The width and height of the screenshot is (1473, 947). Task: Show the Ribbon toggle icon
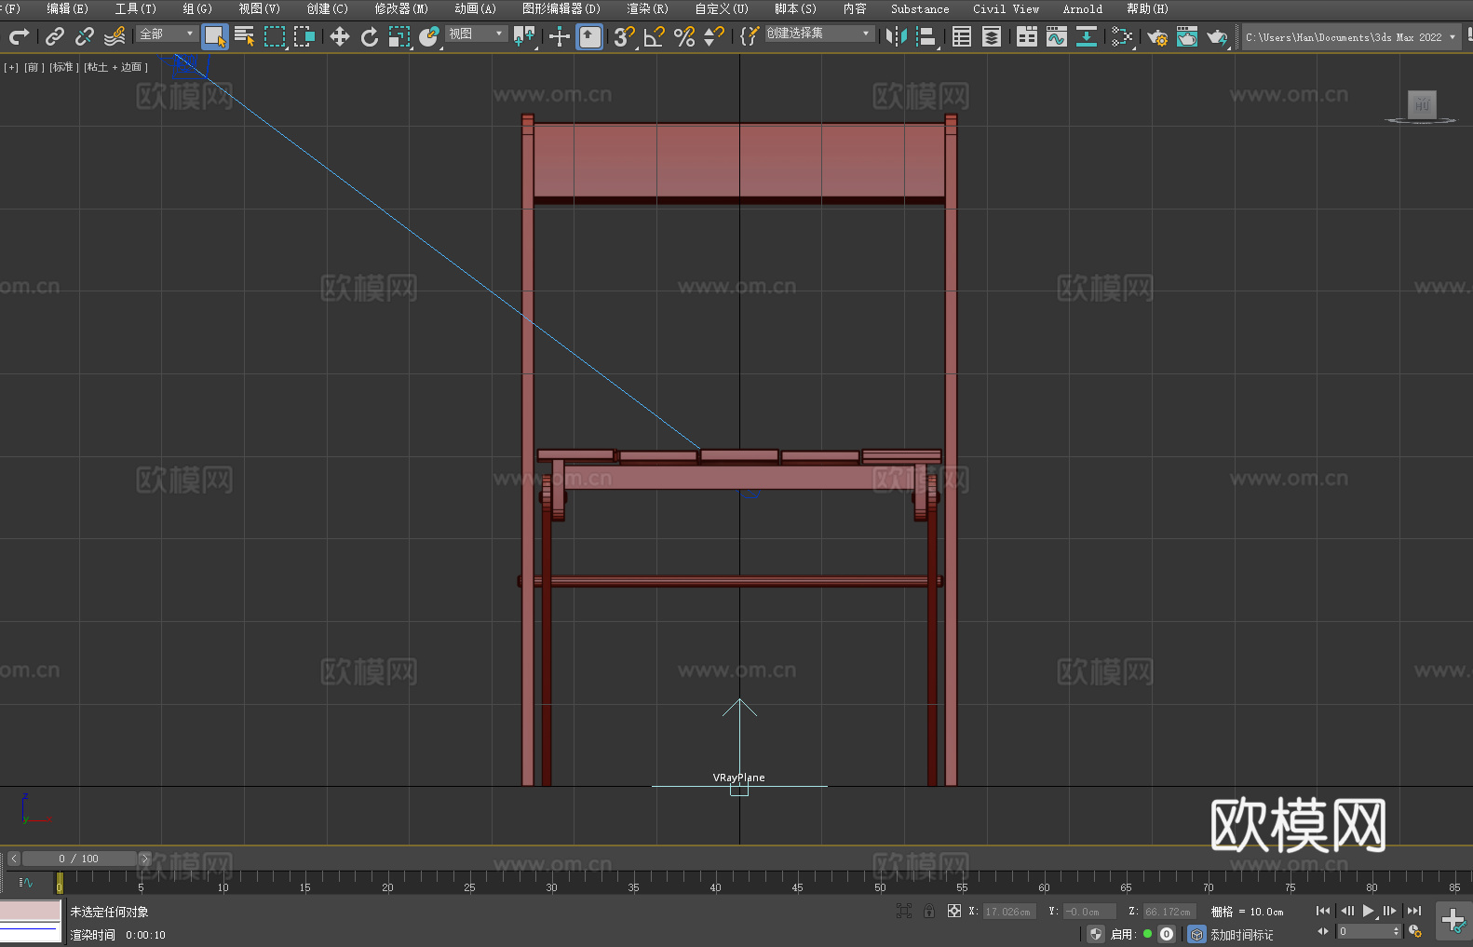point(1027,36)
